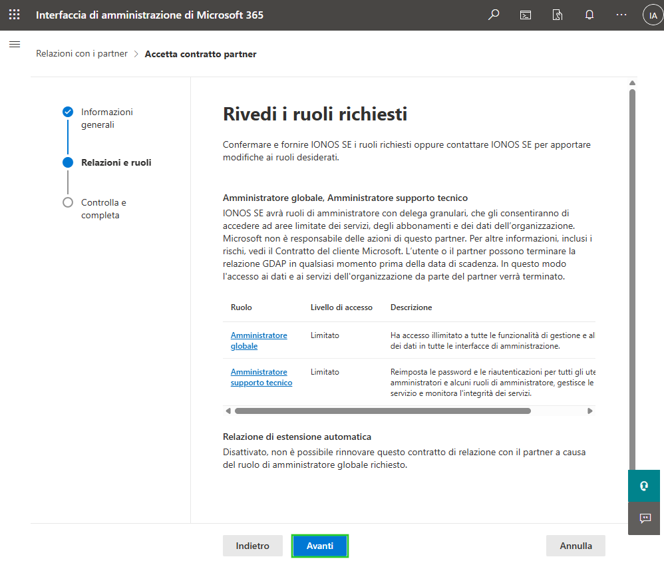Click the roles table horizontal scrollbar thumb
Image resolution: width=664 pixels, height=563 pixels.
pos(383,411)
